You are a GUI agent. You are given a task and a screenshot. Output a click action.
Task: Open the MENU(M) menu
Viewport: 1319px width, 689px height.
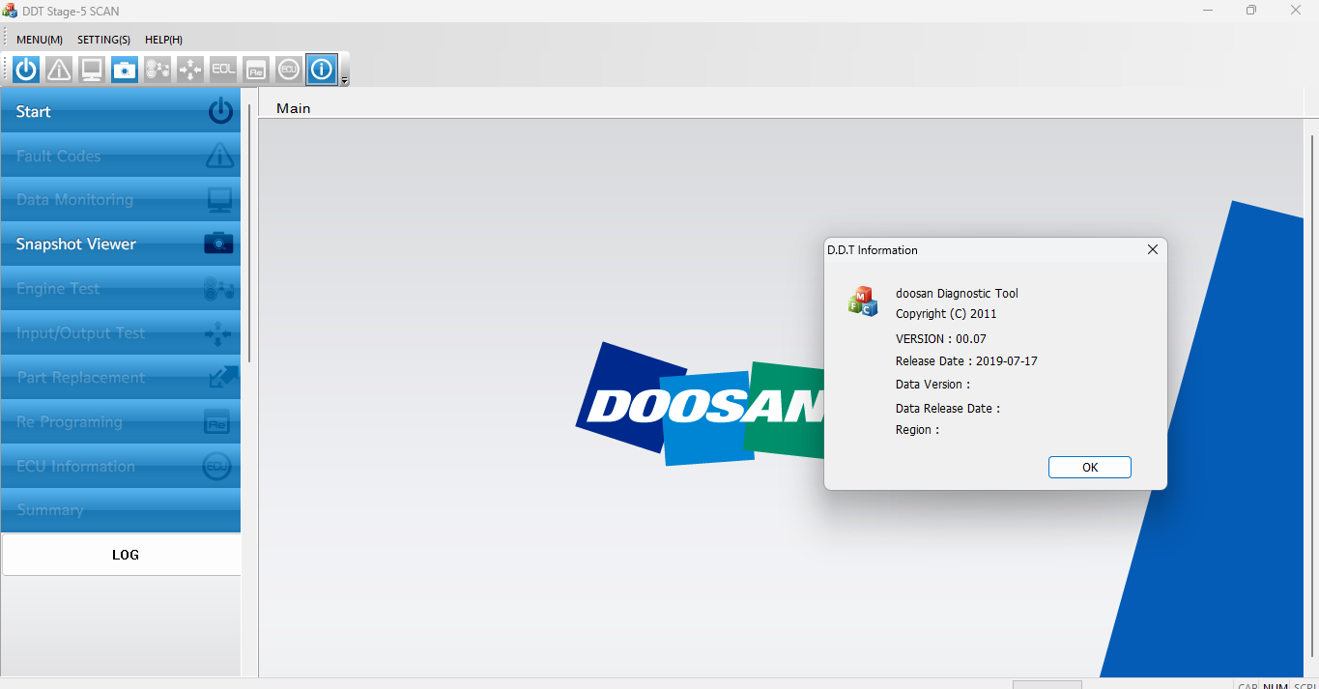pyautogui.click(x=40, y=40)
